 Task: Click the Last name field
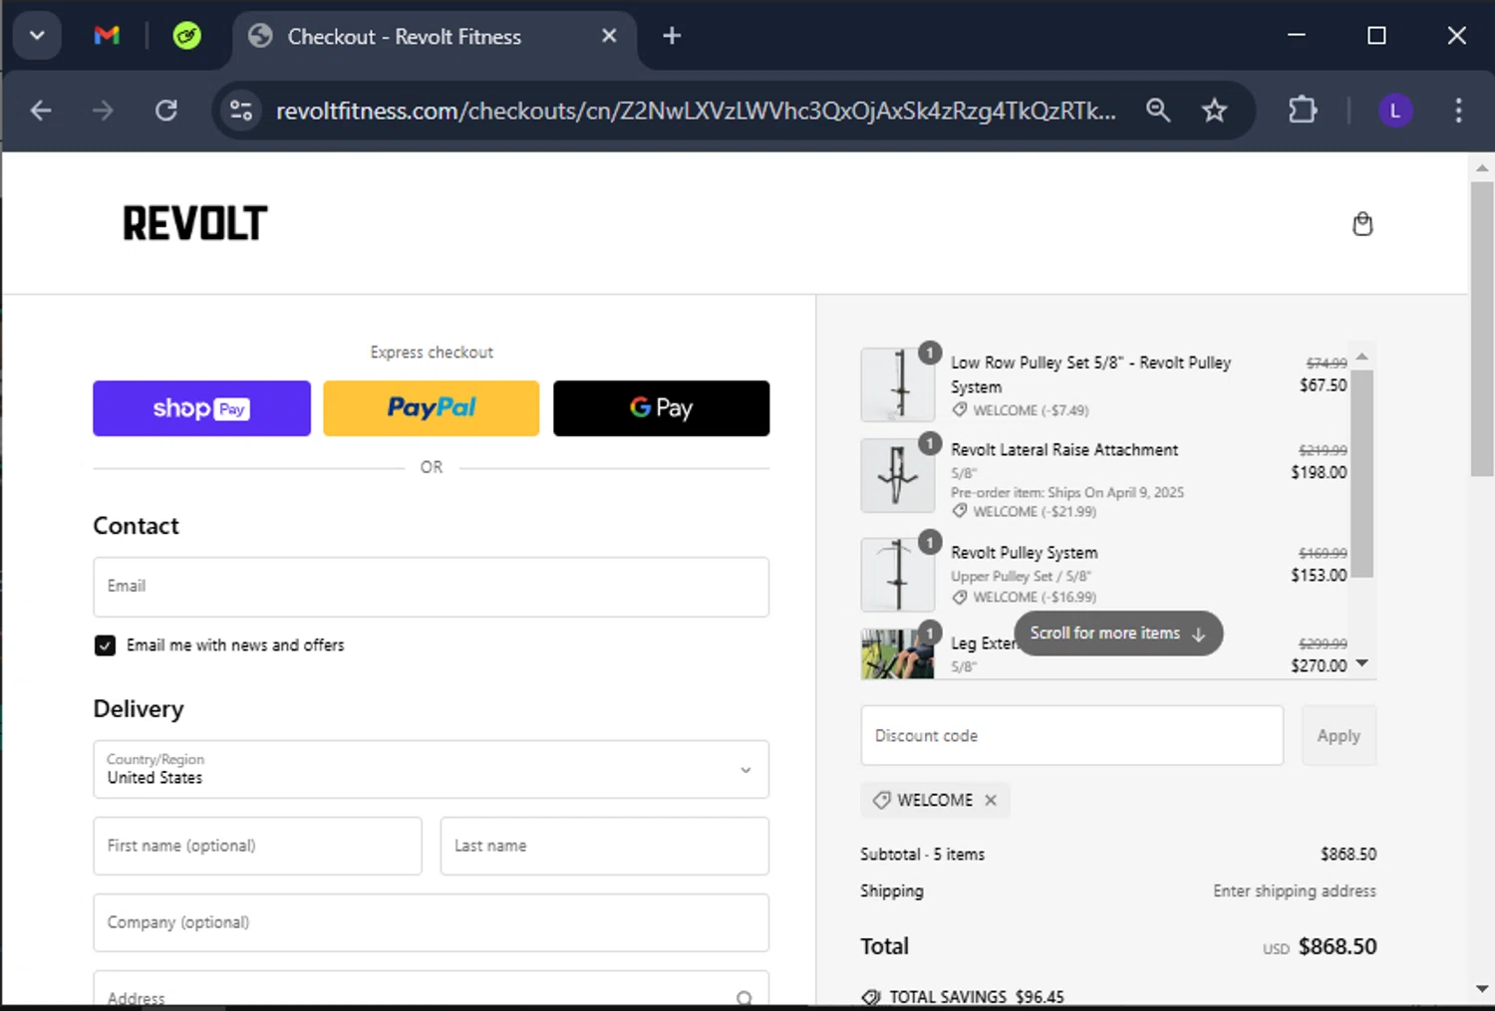click(604, 846)
